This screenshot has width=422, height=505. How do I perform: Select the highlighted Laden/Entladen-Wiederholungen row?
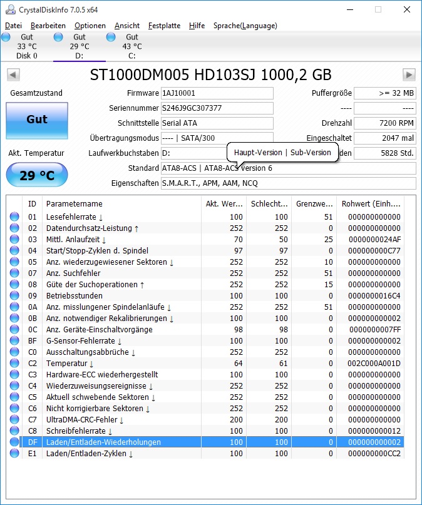205,442
